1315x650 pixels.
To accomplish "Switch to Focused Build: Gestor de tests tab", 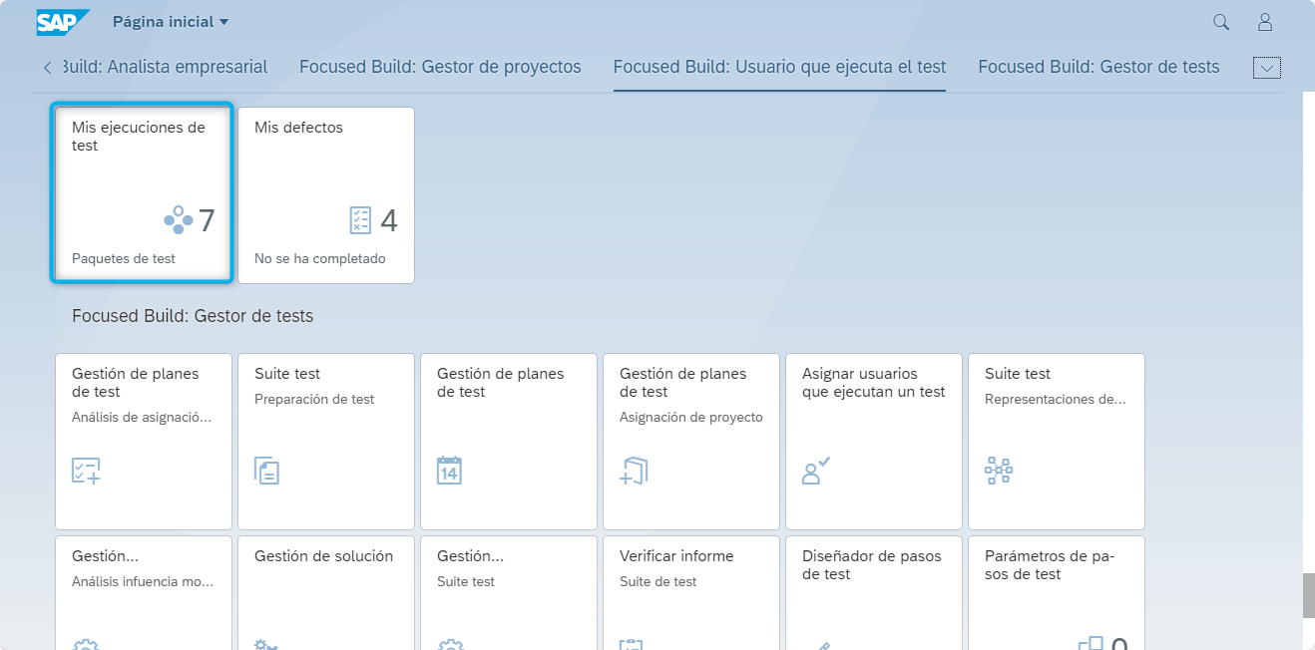I will tap(1098, 67).
